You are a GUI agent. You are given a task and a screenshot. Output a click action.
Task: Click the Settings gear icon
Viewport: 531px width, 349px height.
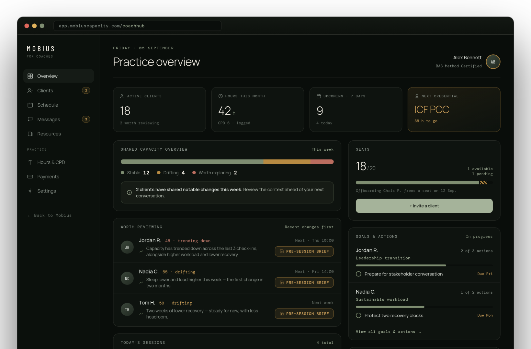pyautogui.click(x=30, y=191)
